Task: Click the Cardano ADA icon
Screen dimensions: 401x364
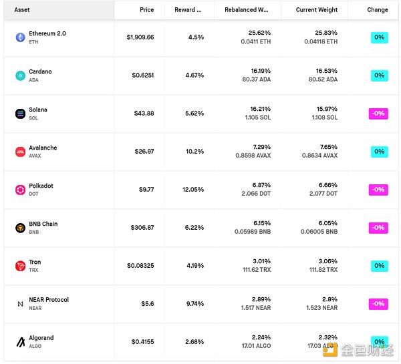Action: (20, 75)
